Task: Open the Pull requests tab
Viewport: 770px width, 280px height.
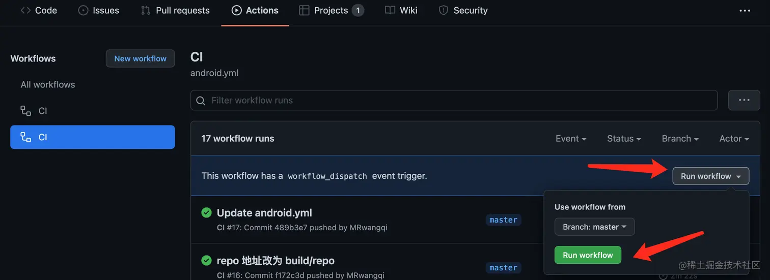Action: pyautogui.click(x=175, y=10)
